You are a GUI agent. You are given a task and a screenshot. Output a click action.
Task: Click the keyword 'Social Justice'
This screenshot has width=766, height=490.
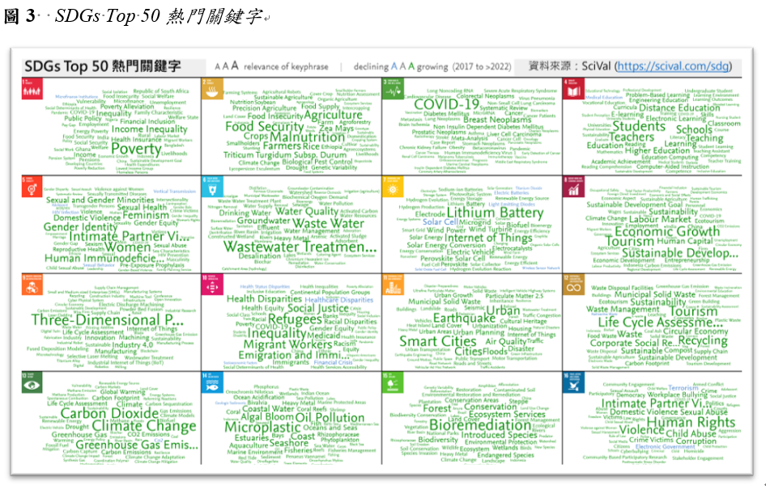317,308
